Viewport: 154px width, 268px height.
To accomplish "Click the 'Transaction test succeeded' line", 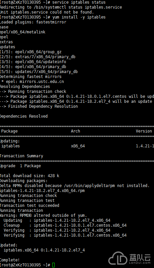I will click(29, 206).
